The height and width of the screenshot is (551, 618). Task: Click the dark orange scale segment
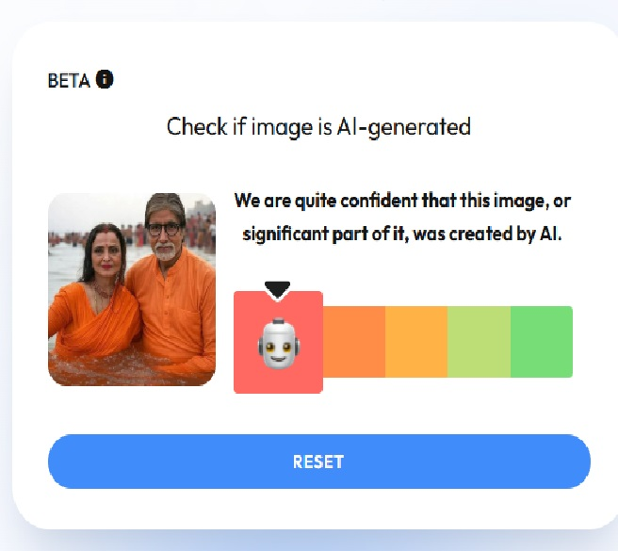[354, 342]
